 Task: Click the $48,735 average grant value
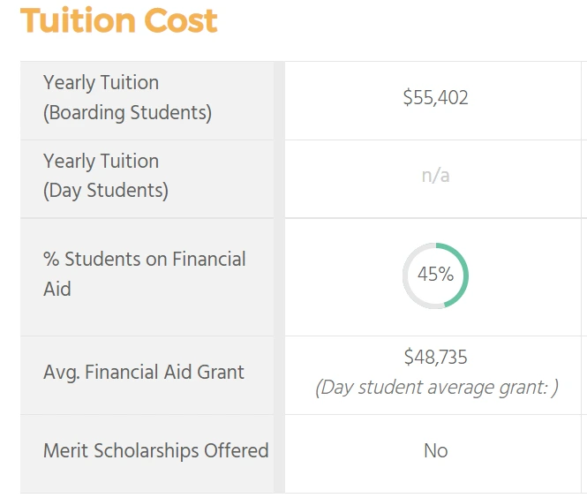435,358
